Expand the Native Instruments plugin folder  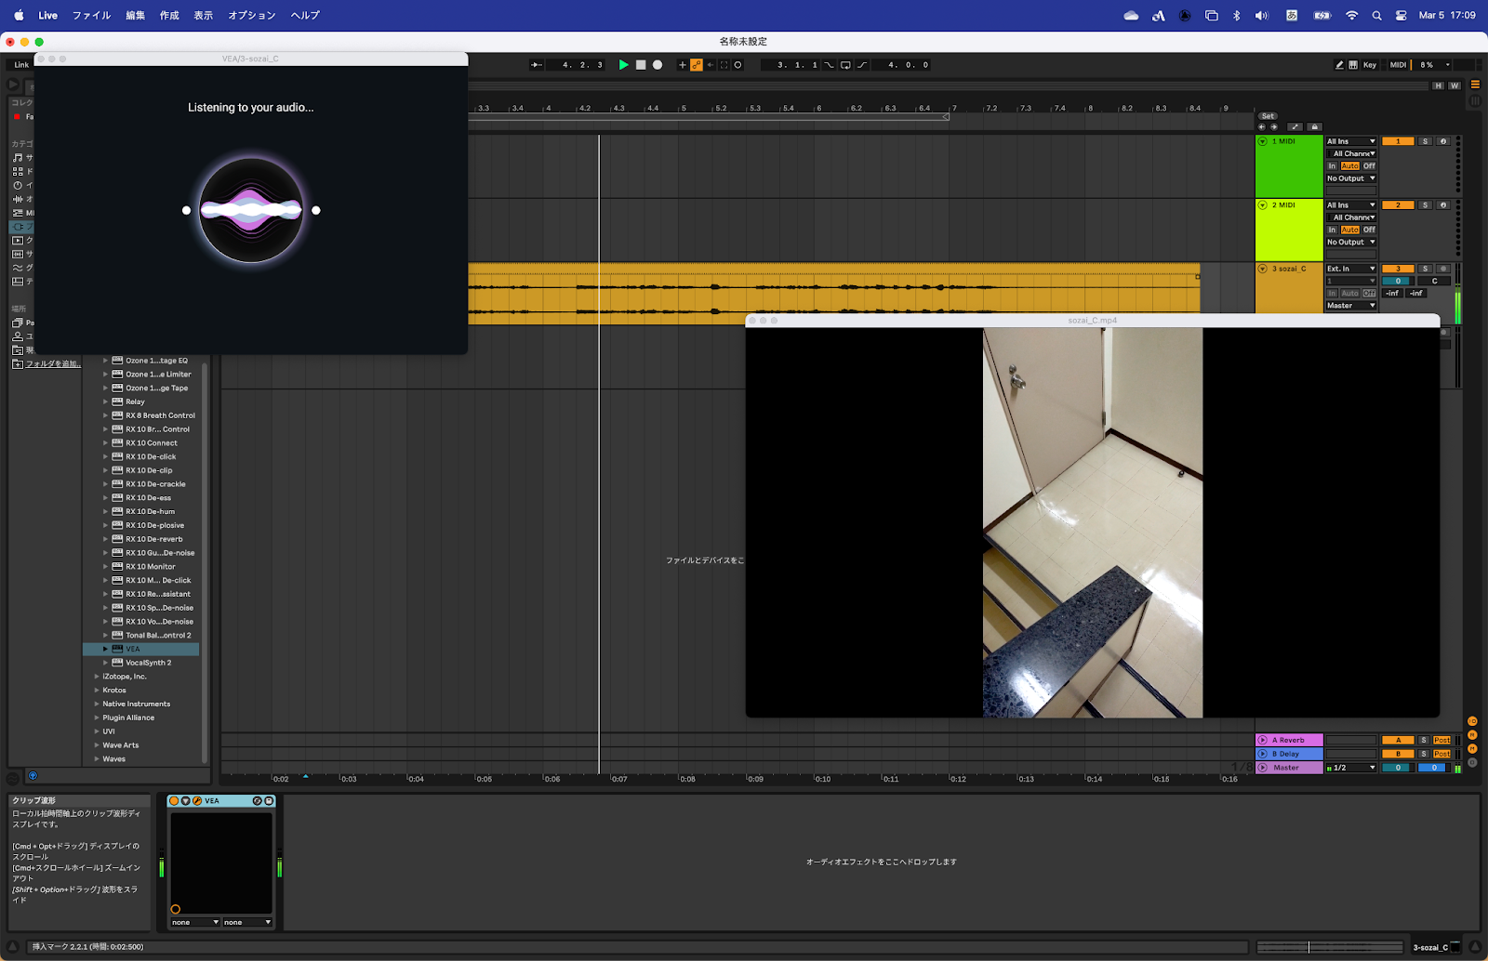(97, 704)
